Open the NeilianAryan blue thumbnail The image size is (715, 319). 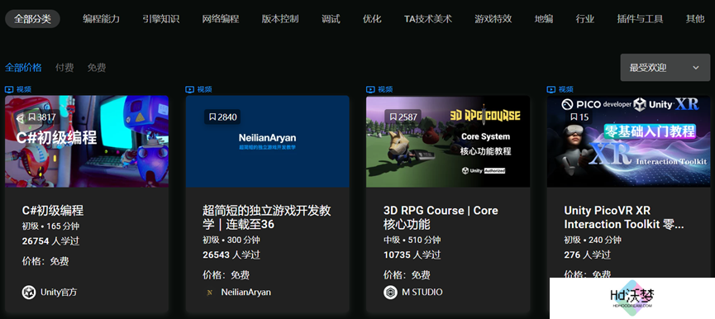point(267,141)
